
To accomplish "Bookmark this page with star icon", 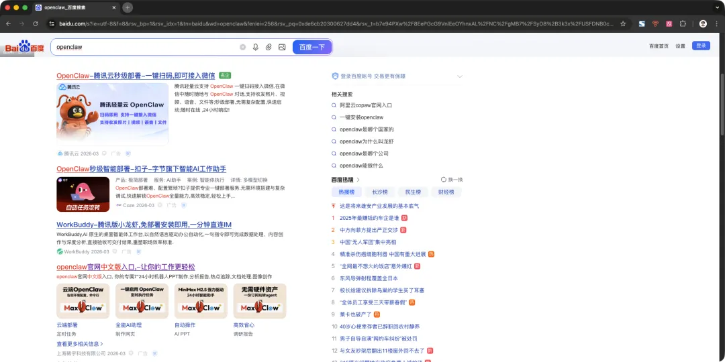I will [x=623, y=23].
